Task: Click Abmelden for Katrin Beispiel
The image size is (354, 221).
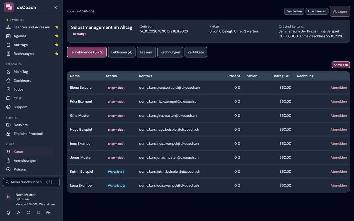Action: coord(339,172)
